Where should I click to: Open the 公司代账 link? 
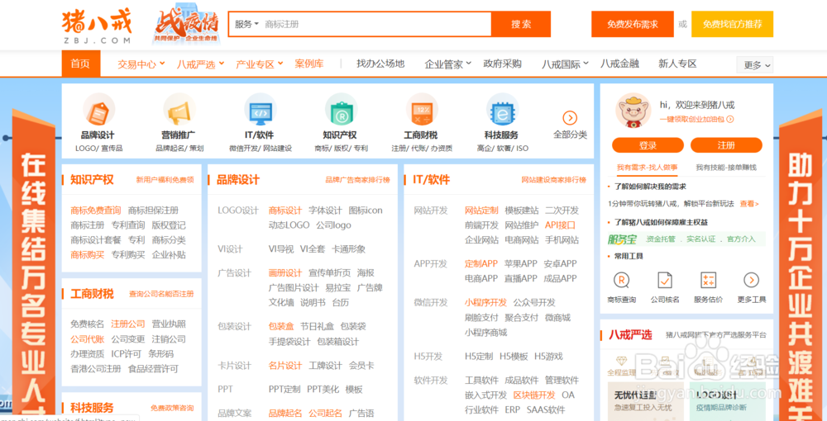pos(88,339)
